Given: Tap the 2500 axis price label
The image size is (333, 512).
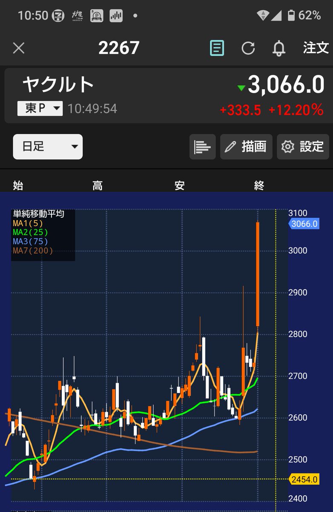Looking at the screenshot, I should (298, 460).
